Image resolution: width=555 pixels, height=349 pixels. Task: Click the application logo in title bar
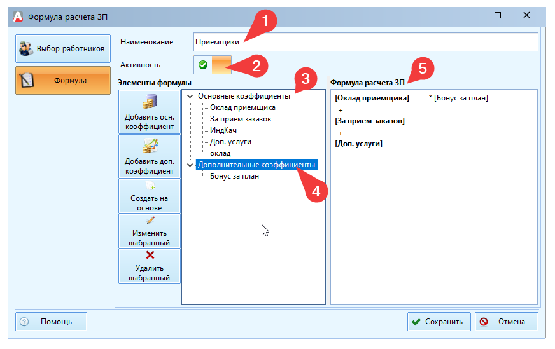click(x=18, y=15)
